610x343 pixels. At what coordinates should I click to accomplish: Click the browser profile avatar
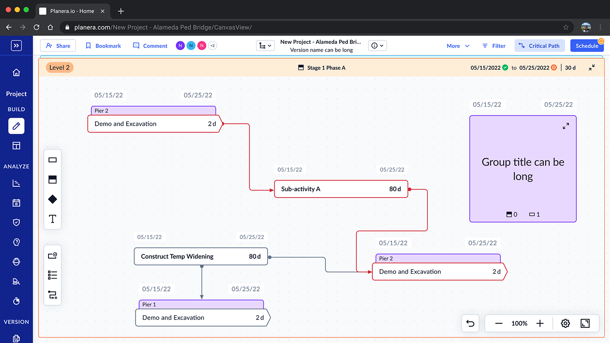point(586,27)
